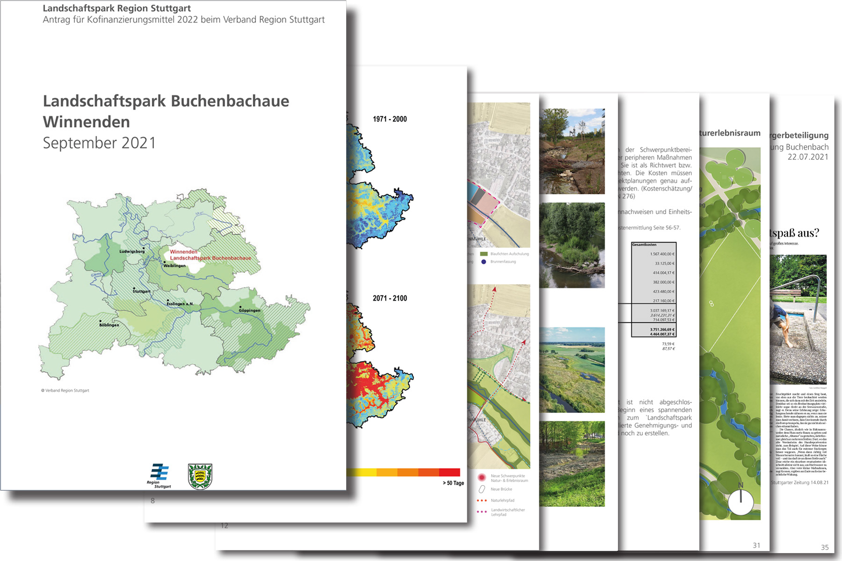Click the blue Brunnenfassung legend dot

(x=484, y=262)
